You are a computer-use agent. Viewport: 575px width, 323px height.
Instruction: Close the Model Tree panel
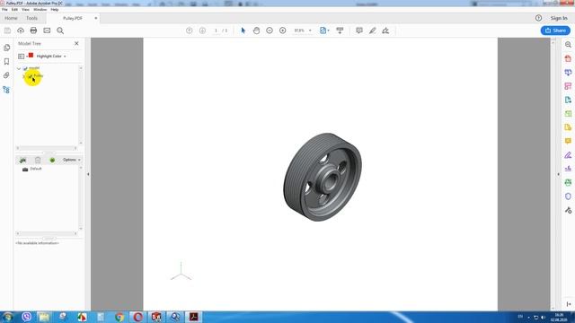[x=76, y=44]
